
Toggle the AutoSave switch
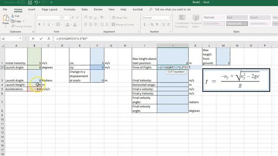[x=20, y=2]
